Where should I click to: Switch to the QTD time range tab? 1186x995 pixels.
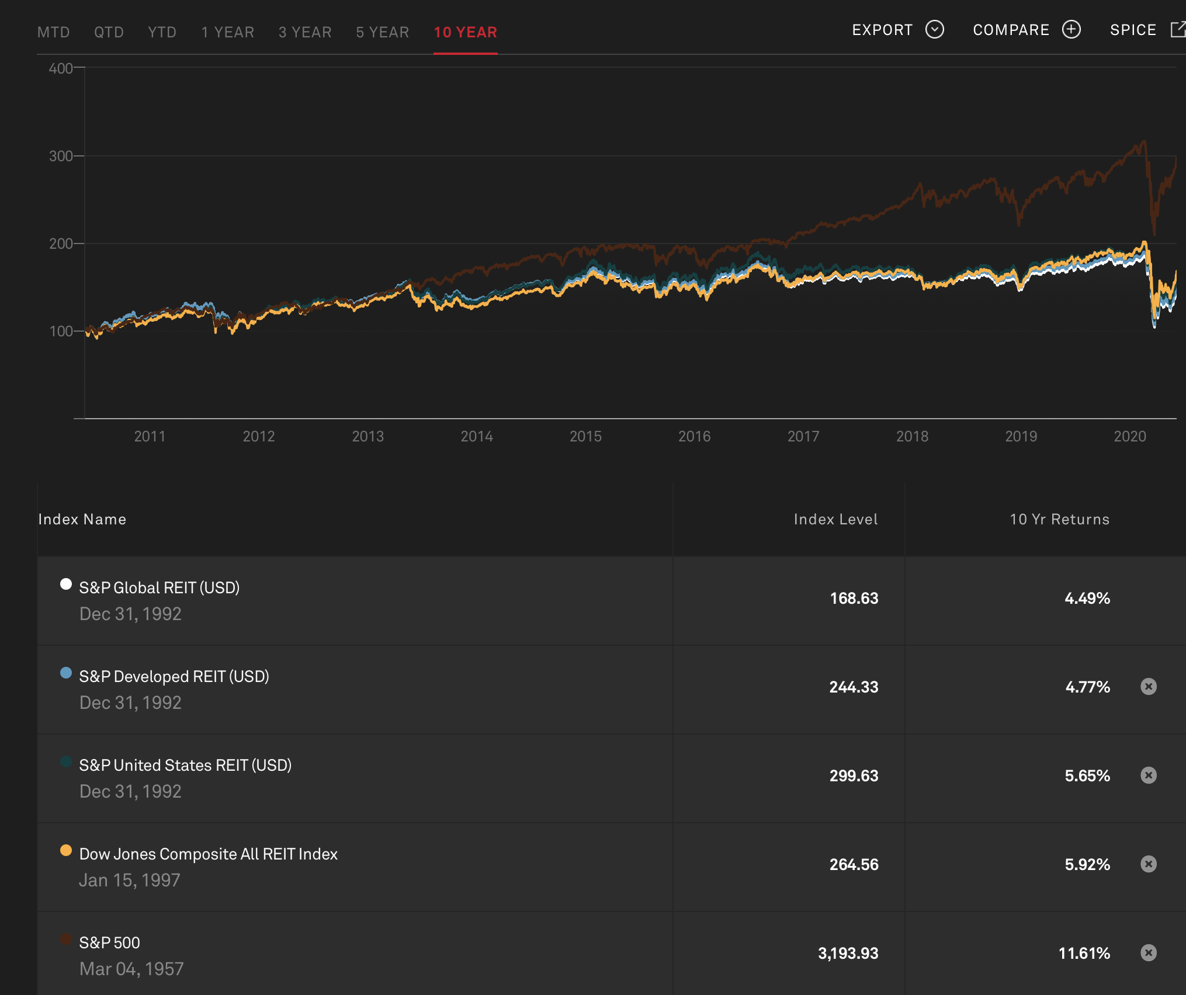point(109,32)
